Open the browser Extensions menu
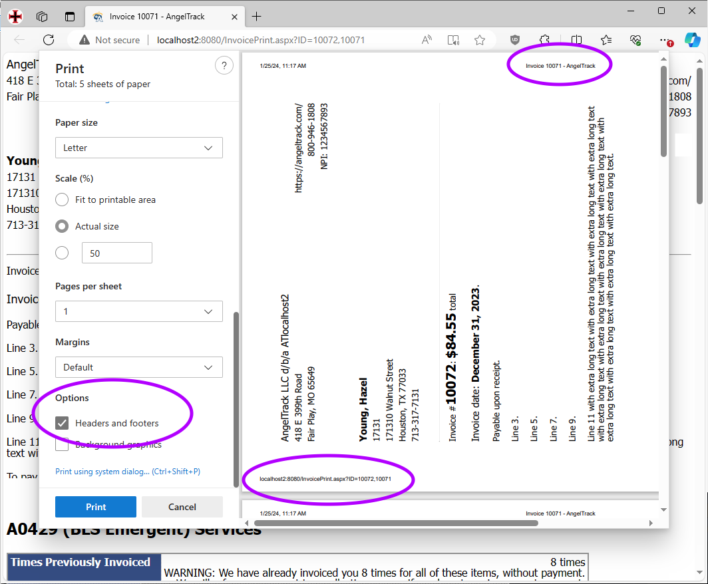The image size is (708, 584). (545, 40)
